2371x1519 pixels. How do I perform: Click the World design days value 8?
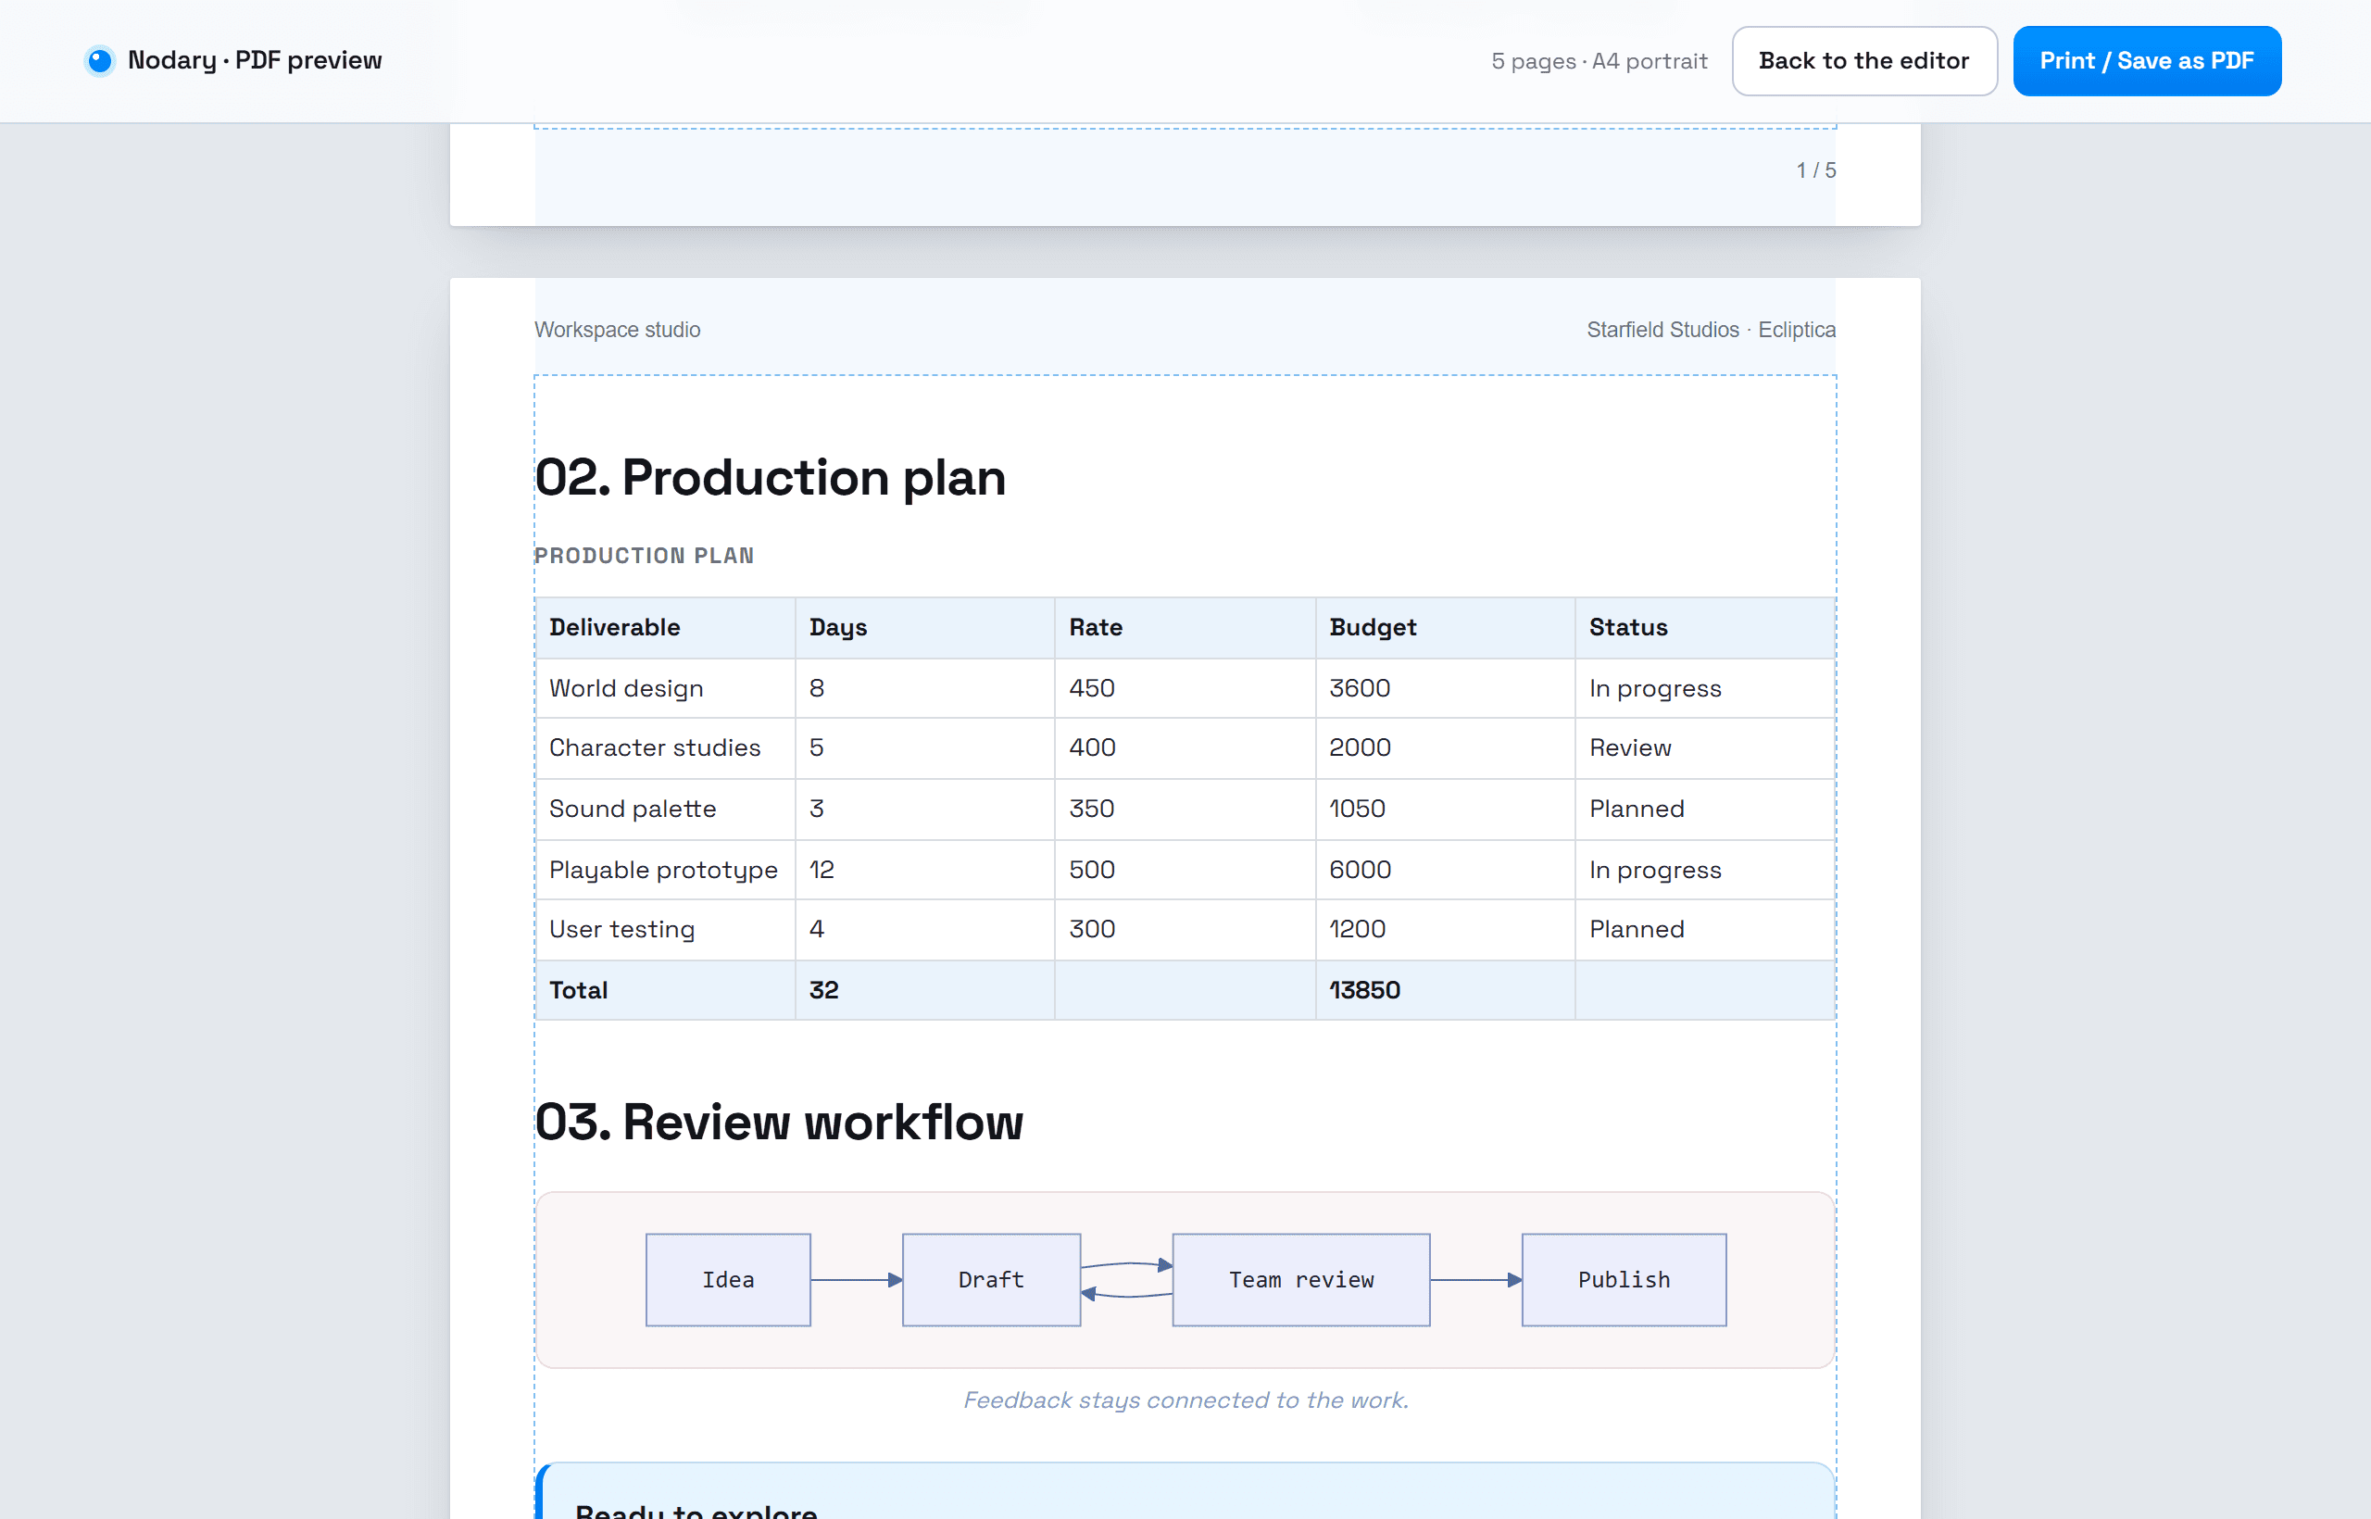point(925,688)
